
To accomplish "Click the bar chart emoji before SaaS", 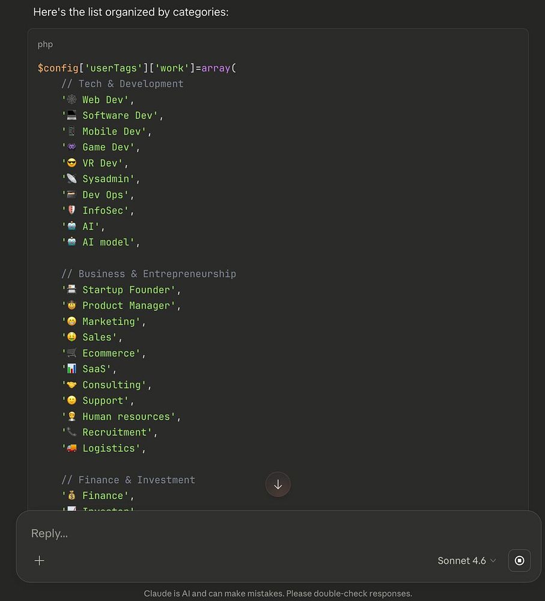I will pos(72,369).
